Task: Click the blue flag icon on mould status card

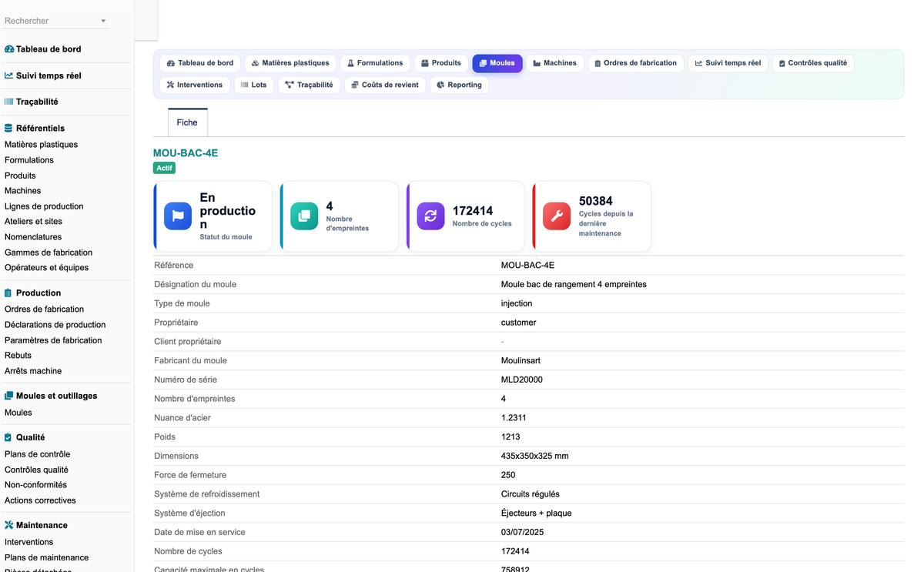Action: (178, 216)
